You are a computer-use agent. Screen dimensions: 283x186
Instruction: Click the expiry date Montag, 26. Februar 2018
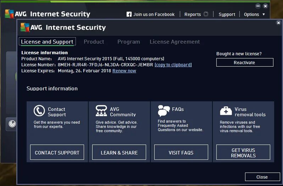(84, 71)
